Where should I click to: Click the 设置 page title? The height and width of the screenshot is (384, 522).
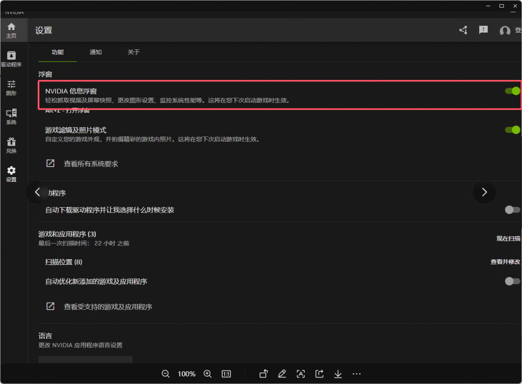[44, 30]
